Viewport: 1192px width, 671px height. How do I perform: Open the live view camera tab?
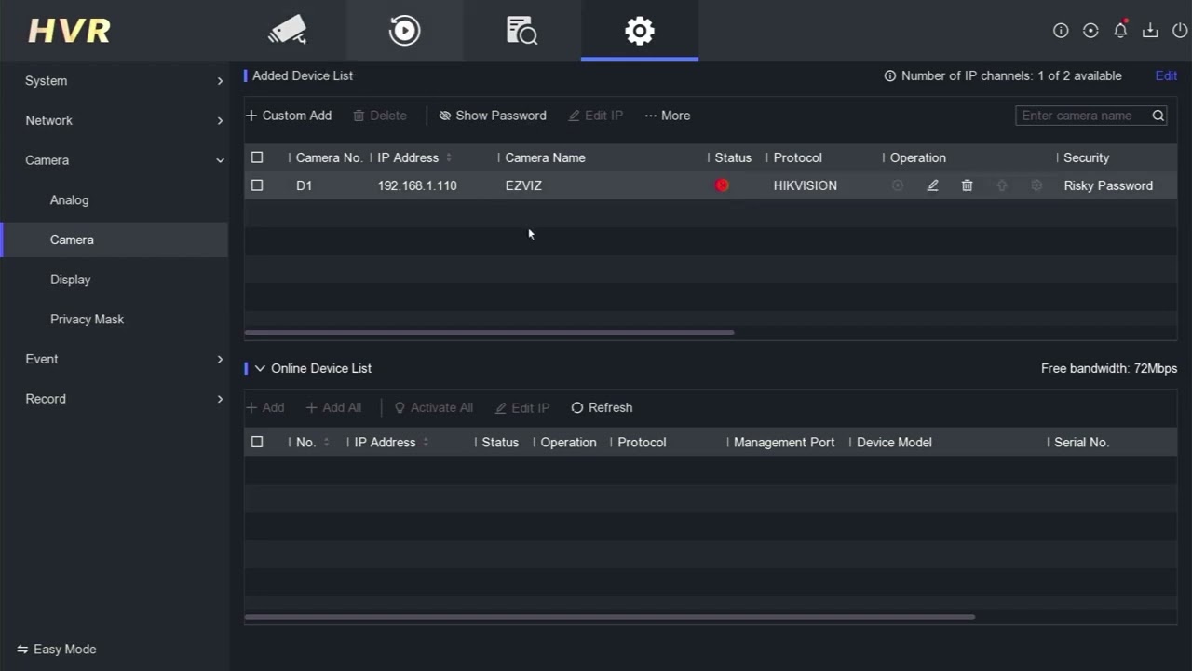287,30
